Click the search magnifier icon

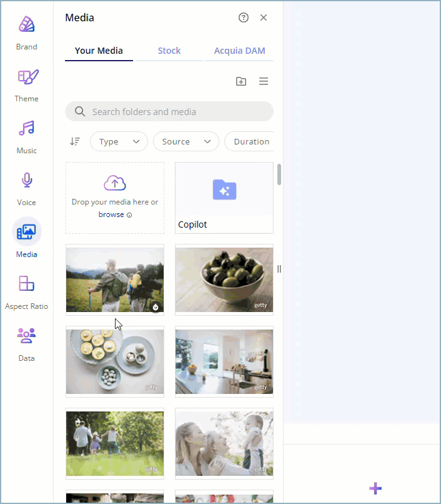pos(80,111)
